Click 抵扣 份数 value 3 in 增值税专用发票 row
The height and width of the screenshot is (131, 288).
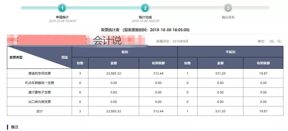[x=80, y=73]
